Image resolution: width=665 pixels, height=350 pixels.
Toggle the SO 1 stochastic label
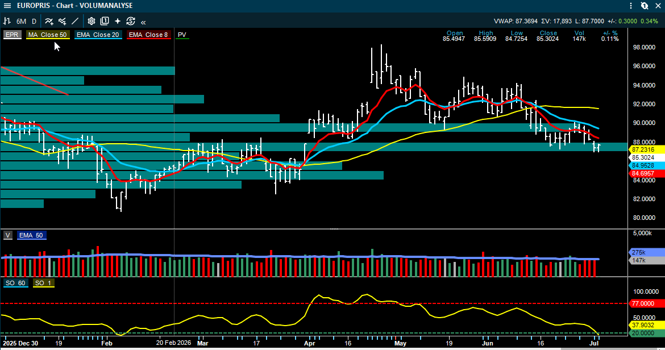[x=43, y=283]
